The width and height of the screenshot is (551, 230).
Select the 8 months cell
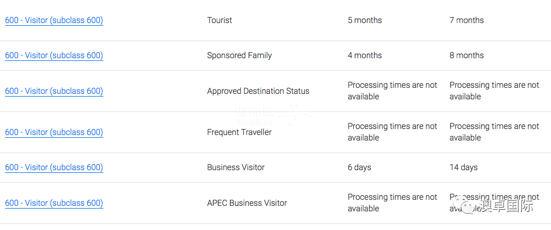(466, 55)
